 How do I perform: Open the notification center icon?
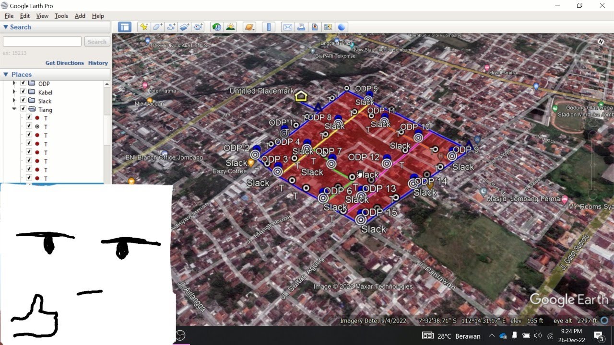tap(599, 336)
